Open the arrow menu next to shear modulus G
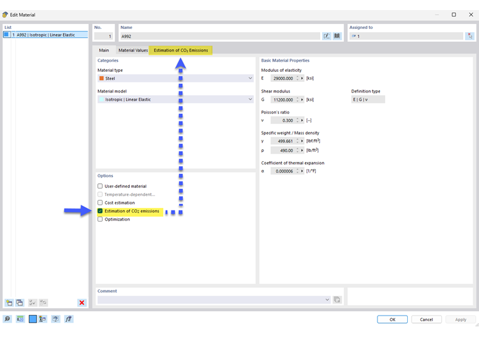479x337 pixels. [302, 100]
